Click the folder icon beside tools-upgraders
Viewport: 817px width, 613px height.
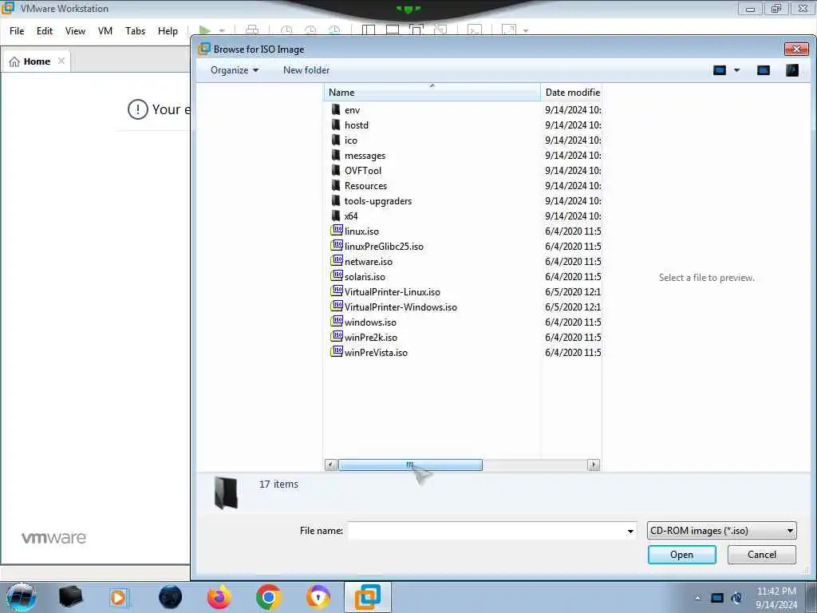(336, 200)
